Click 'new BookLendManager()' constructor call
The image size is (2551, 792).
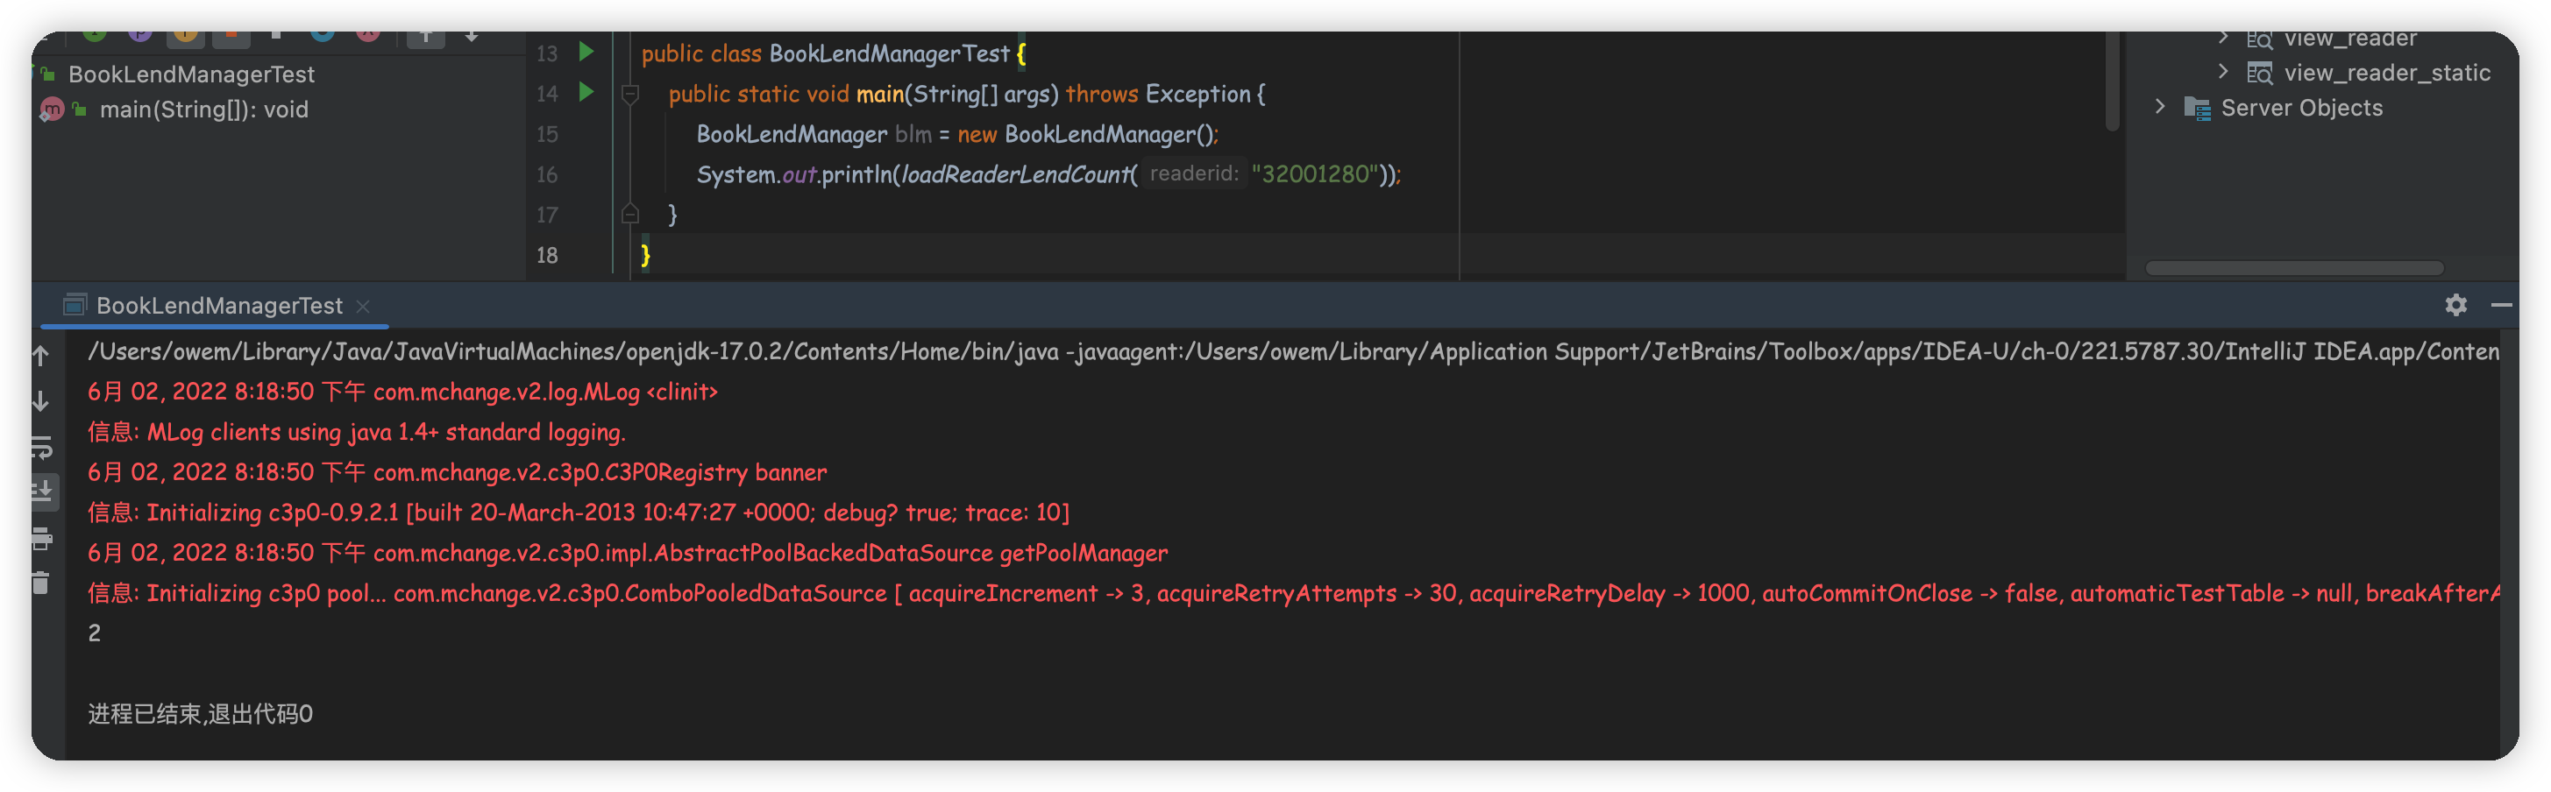pyautogui.click(x=1086, y=135)
